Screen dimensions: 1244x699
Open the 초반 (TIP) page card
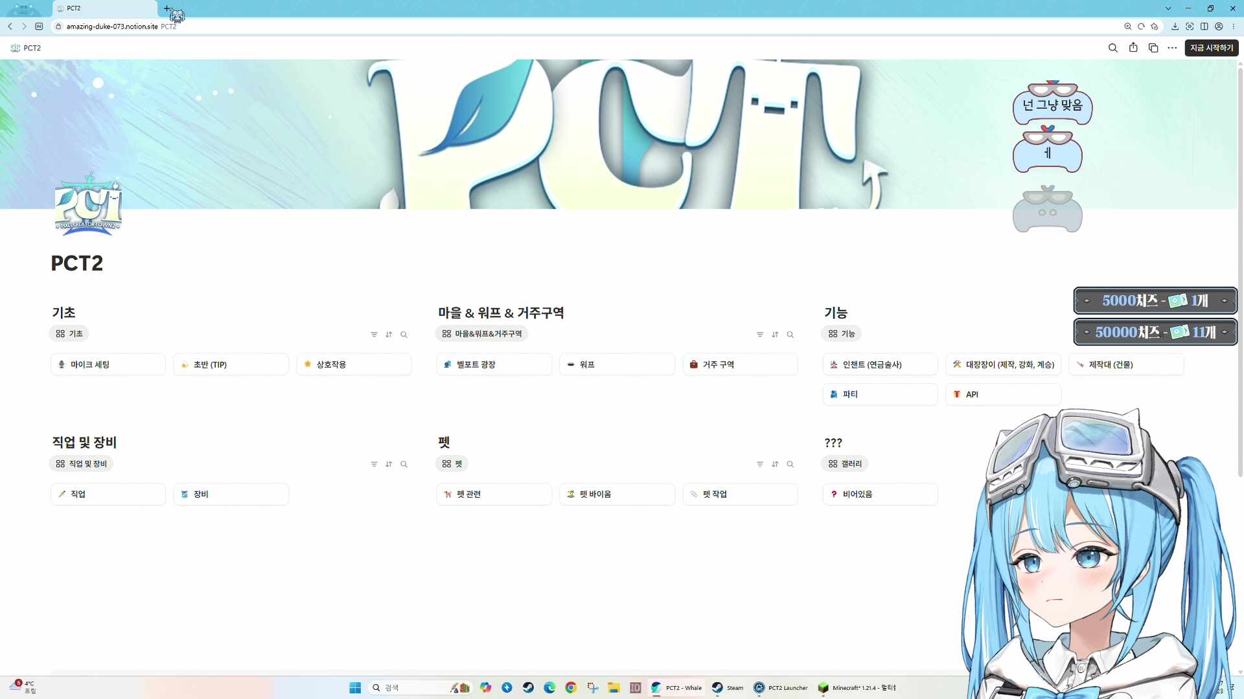(x=231, y=364)
